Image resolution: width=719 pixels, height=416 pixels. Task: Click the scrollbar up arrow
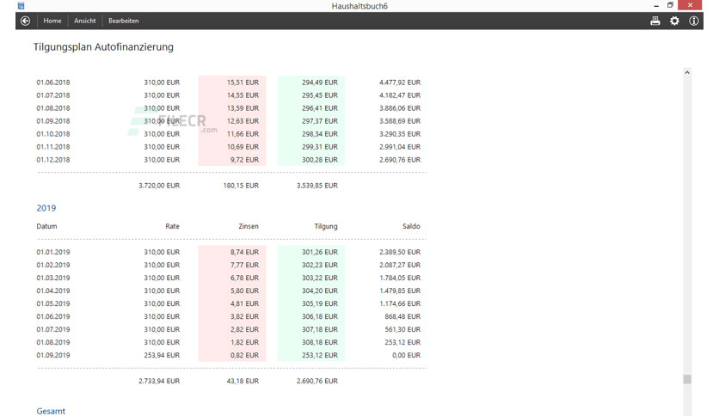[x=687, y=72]
